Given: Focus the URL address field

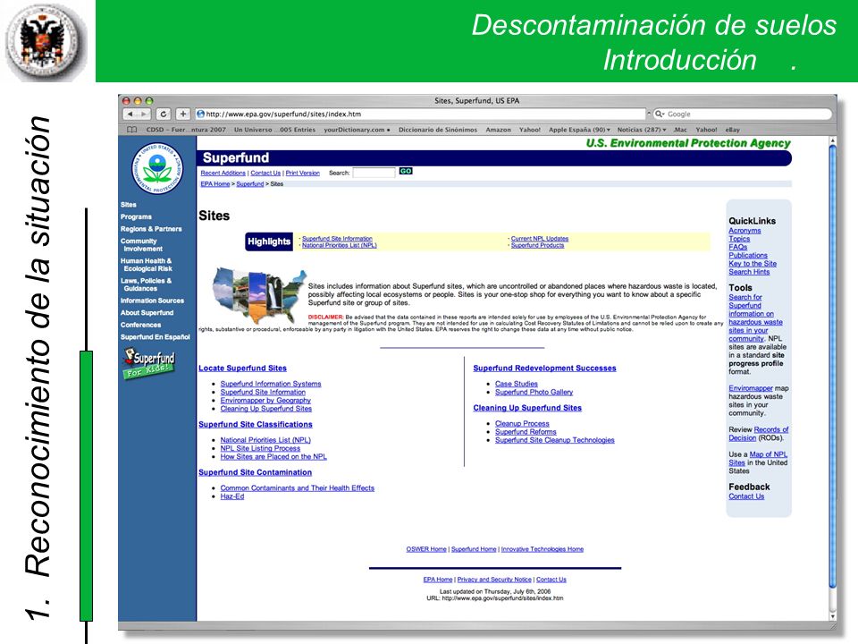Looking at the screenshot, I should [420, 114].
